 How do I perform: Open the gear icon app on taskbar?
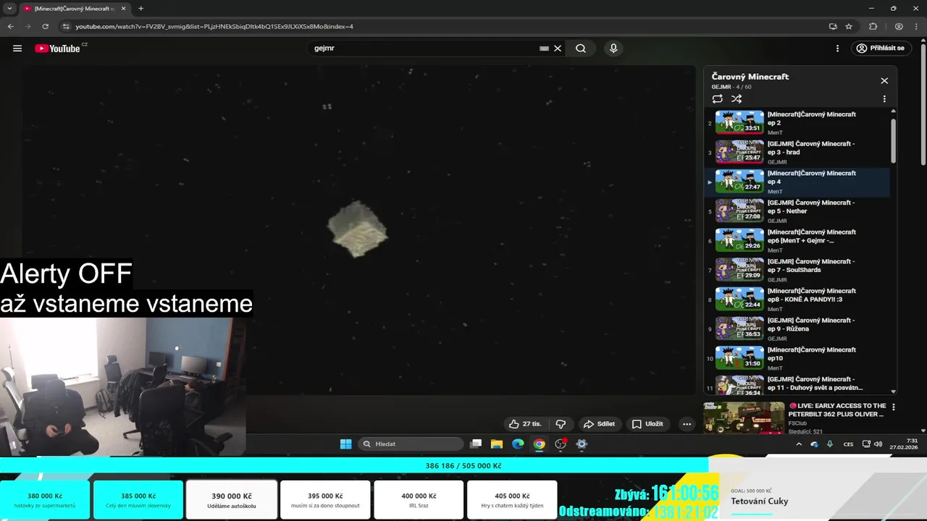click(x=582, y=444)
